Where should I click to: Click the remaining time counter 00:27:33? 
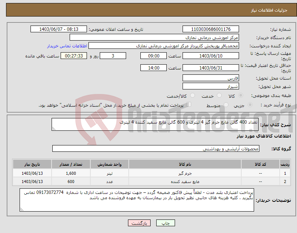pos(74,56)
